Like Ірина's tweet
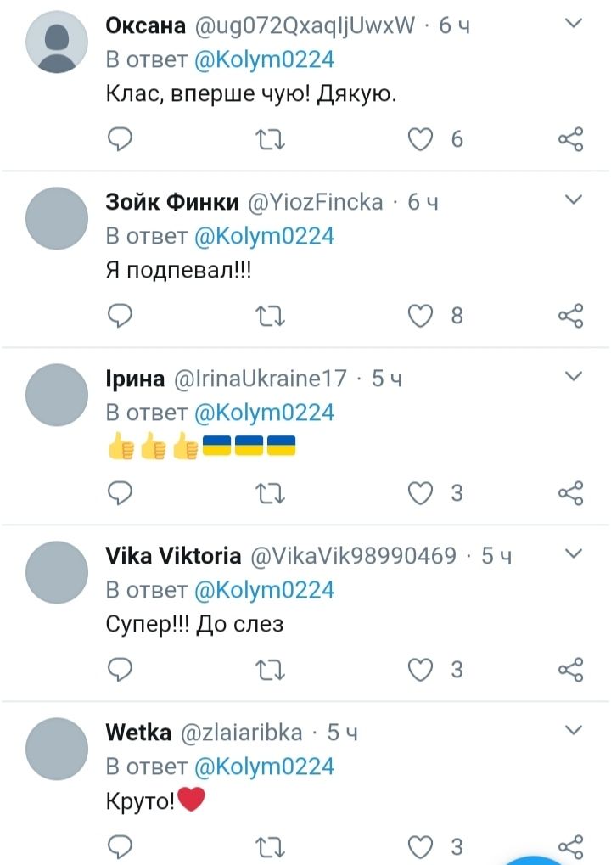 [421, 492]
